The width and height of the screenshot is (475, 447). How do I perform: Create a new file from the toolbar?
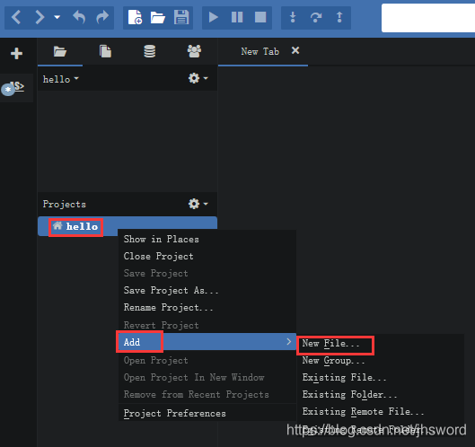coord(135,17)
